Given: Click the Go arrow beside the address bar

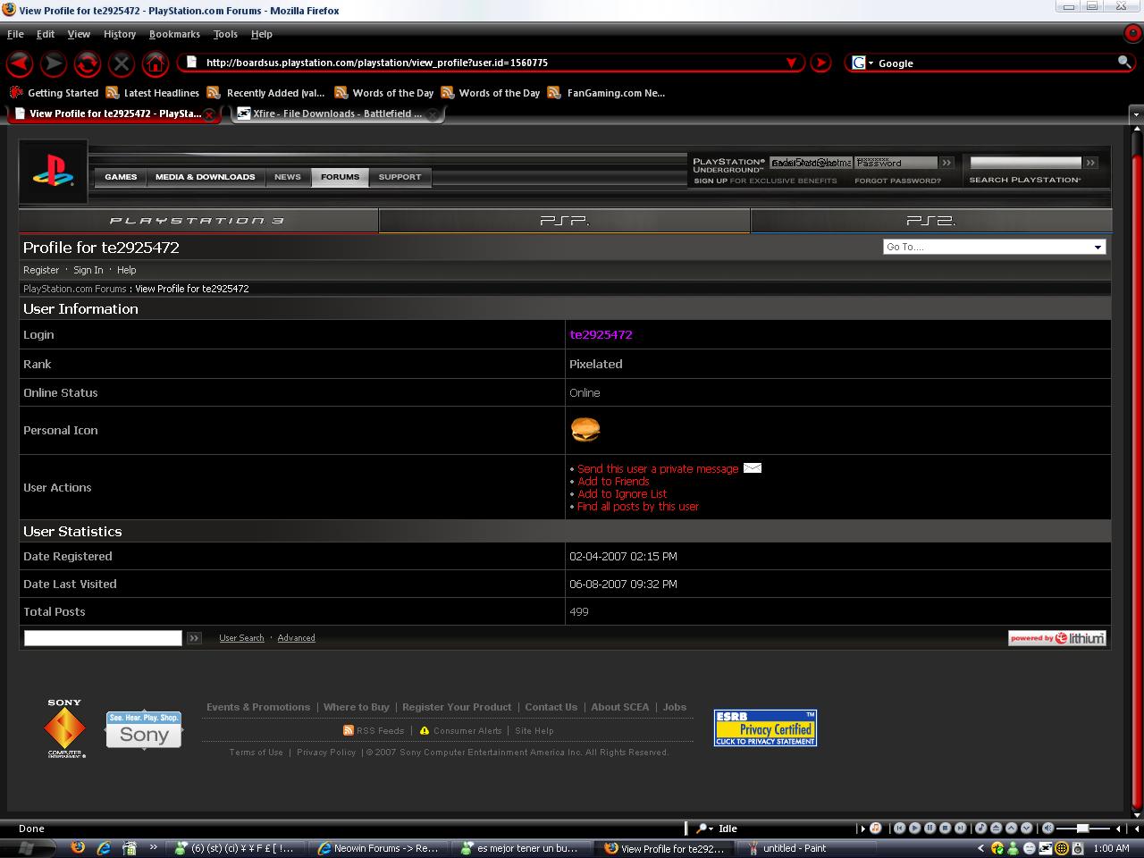Looking at the screenshot, I should click(820, 63).
